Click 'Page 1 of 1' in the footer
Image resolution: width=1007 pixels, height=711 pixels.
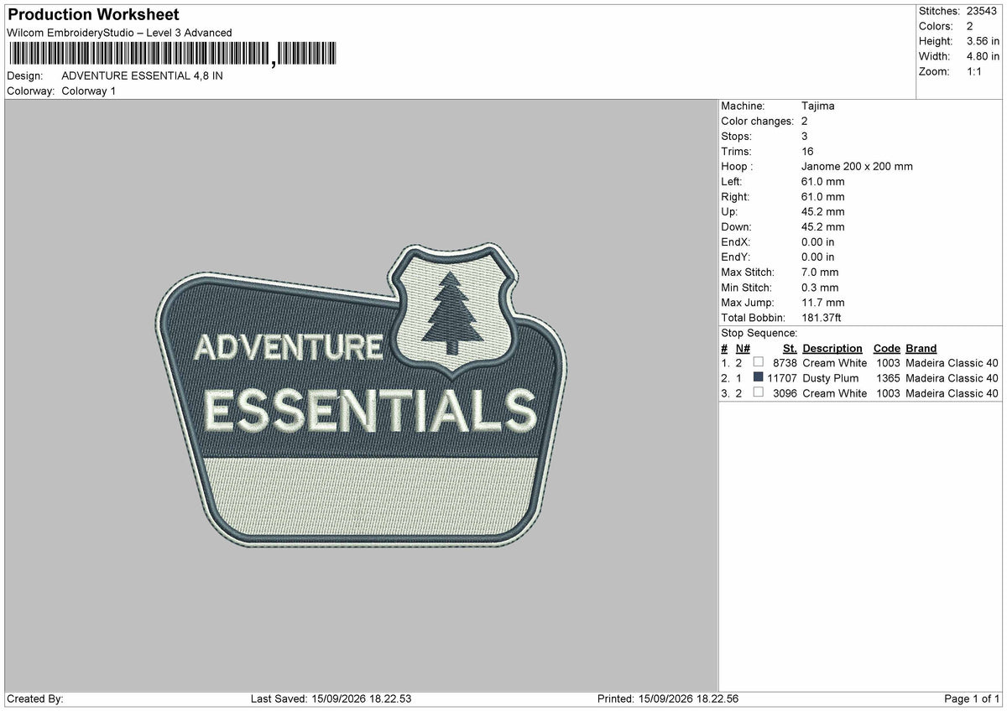pos(972,698)
